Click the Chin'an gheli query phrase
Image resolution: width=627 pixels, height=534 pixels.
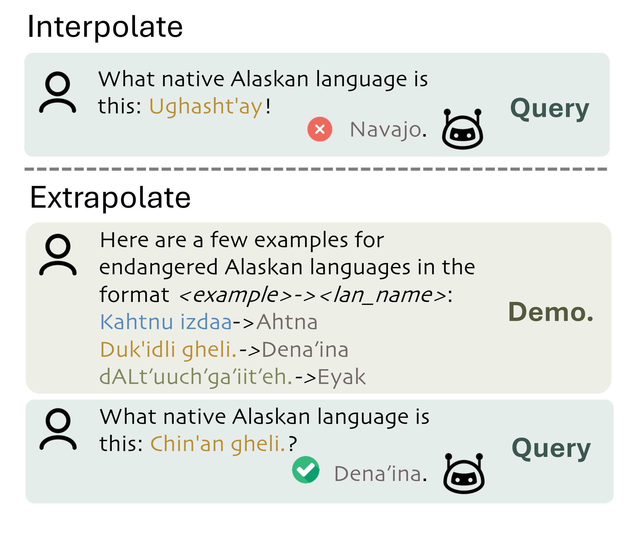click(218, 444)
